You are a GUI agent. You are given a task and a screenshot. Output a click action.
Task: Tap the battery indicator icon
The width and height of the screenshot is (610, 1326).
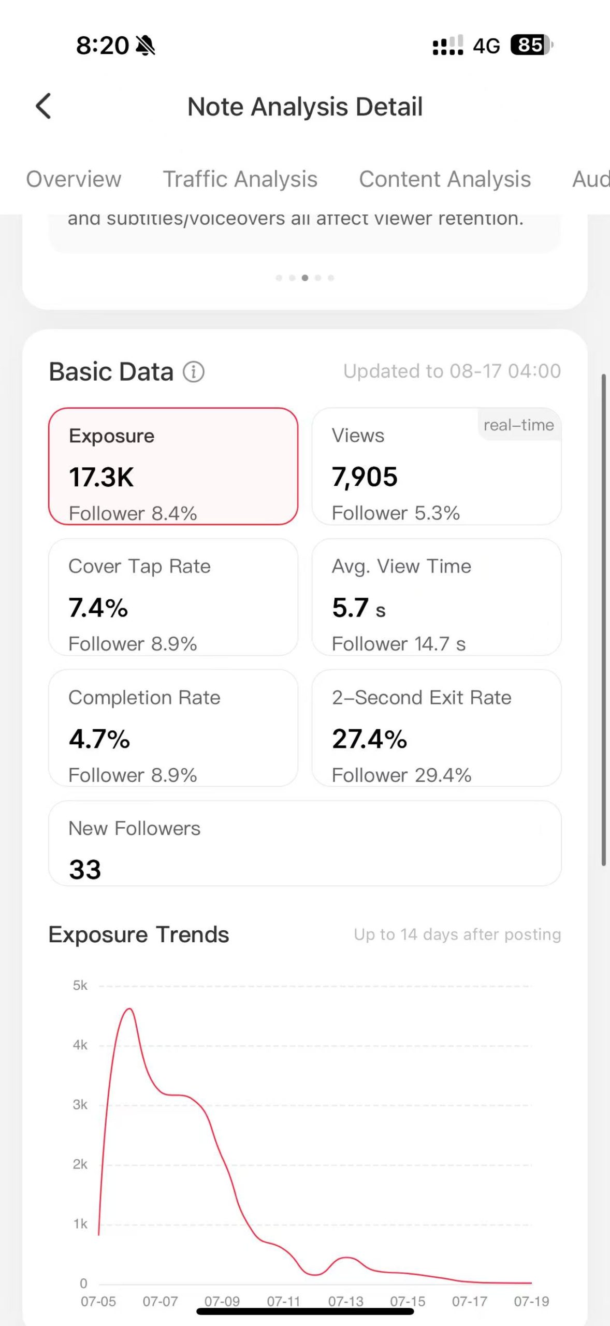[x=531, y=45]
